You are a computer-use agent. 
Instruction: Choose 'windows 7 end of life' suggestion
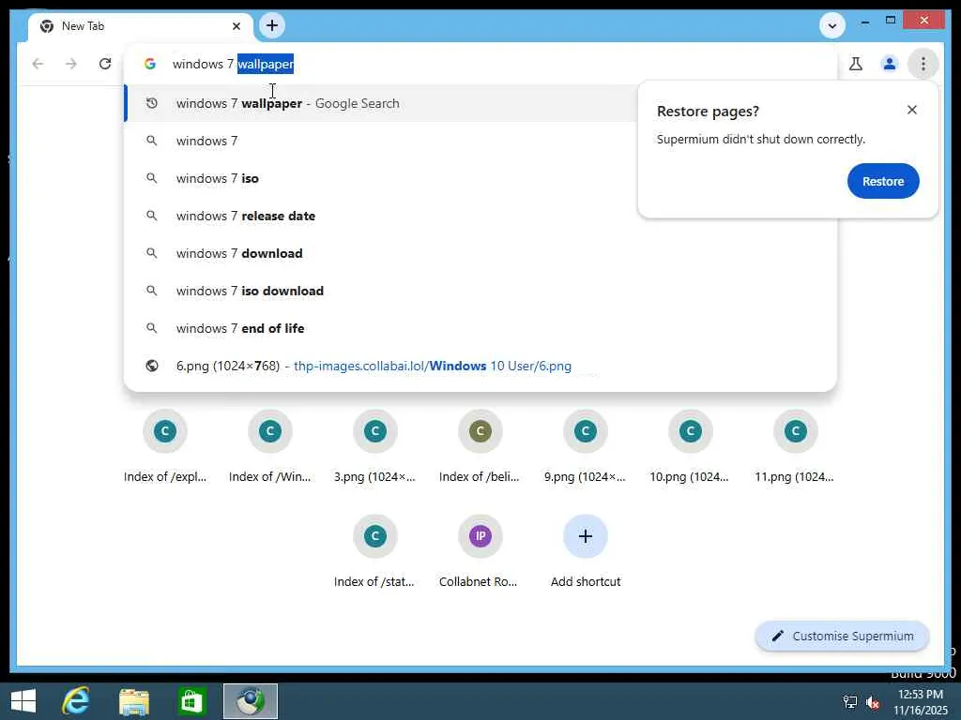[x=480, y=328]
